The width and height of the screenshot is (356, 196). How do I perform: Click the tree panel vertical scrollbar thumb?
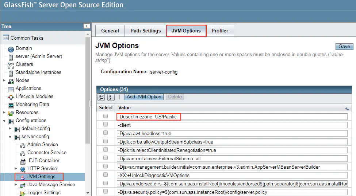tap(88, 90)
